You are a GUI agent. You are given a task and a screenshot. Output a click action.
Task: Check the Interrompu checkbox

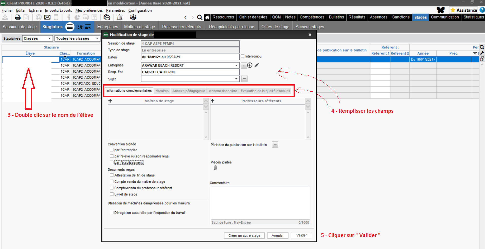point(243,56)
